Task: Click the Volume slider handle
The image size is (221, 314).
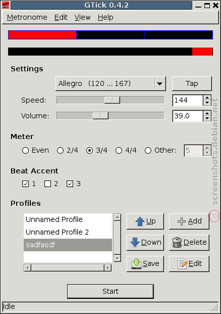Action: [101, 116]
